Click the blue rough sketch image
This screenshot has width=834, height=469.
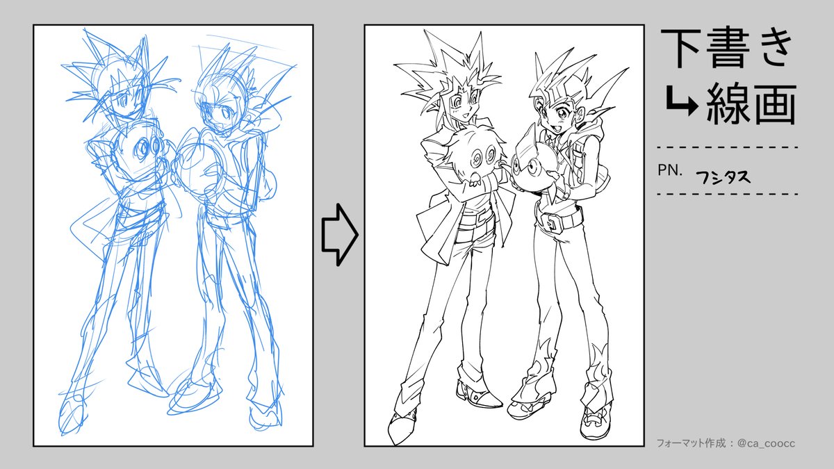pyautogui.click(x=173, y=236)
